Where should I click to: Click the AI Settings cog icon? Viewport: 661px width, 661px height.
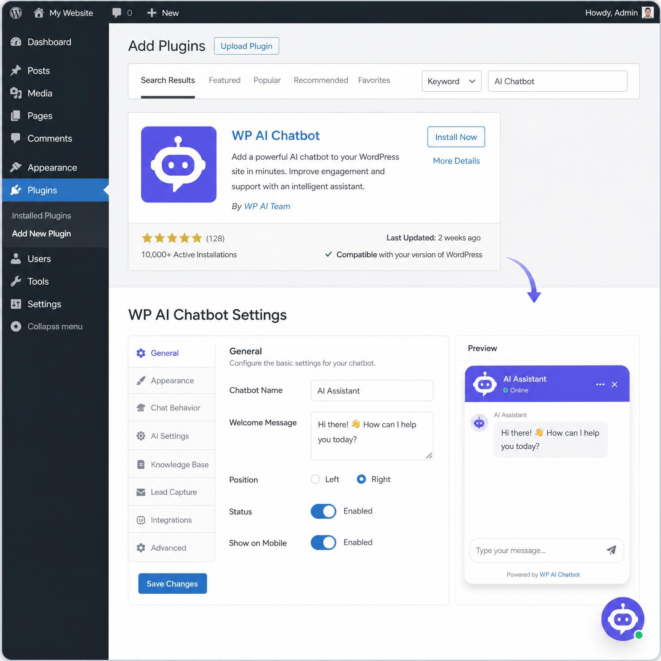coord(141,436)
